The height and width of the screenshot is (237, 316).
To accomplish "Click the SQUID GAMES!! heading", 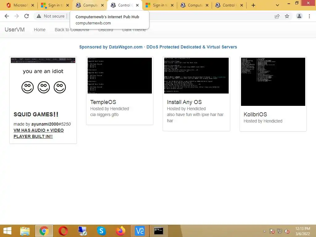I will 36,114.
